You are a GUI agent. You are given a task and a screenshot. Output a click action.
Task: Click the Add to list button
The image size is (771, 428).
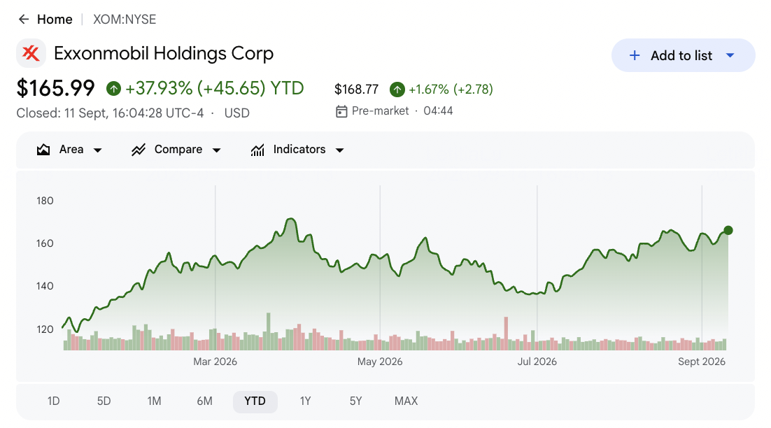[683, 55]
